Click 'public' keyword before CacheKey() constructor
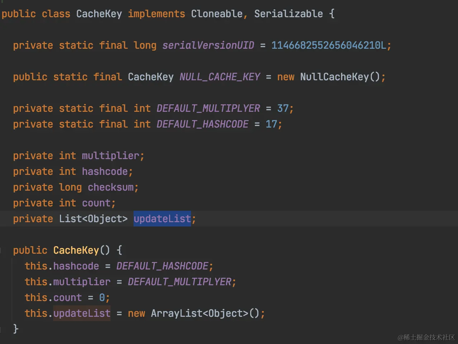The height and width of the screenshot is (344, 458). (x=30, y=250)
